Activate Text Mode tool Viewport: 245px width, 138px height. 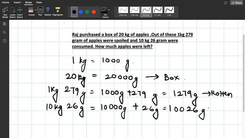(x=5, y=12)
